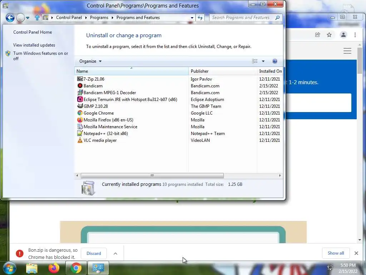Expand the address bar history dropdown
The width and height of the screenshot is (366, 275).
[x=192, y=18]
